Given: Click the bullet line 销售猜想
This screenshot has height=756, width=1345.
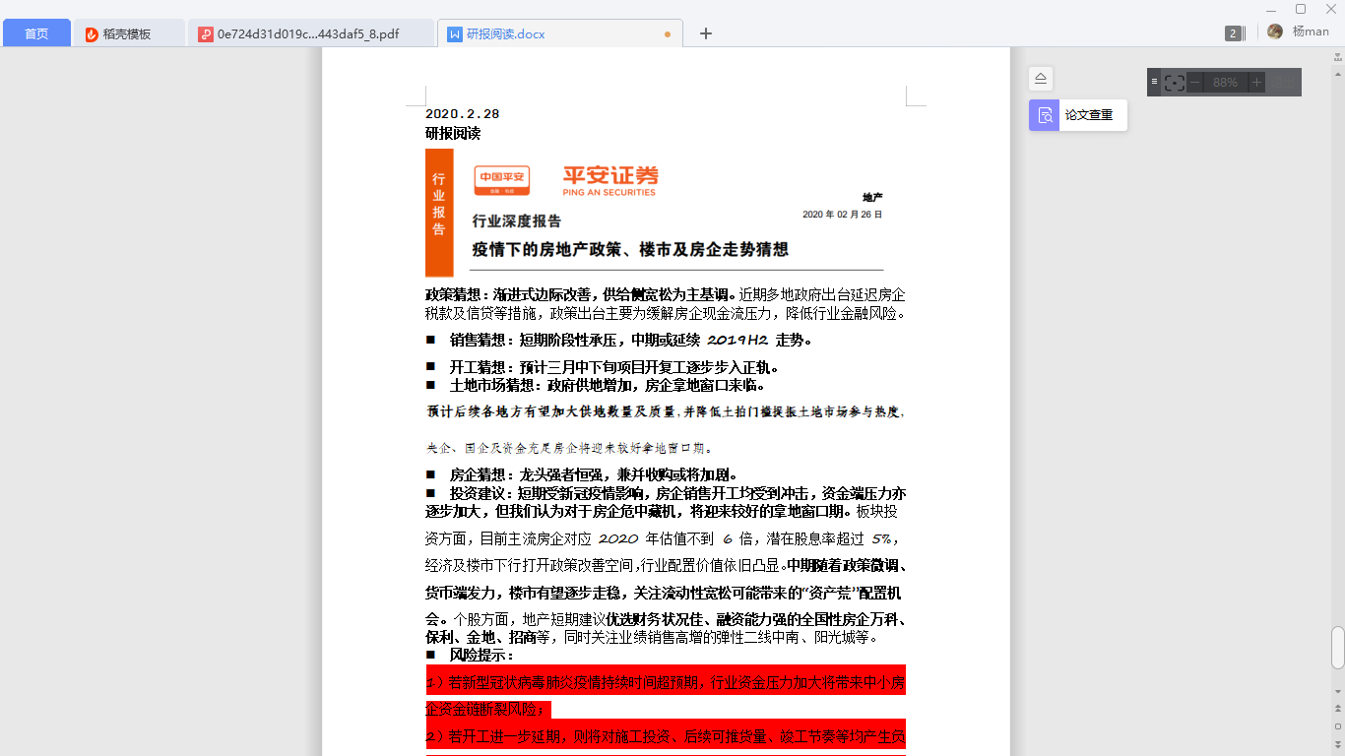Looking at the screenshot, I should (619, 341).
